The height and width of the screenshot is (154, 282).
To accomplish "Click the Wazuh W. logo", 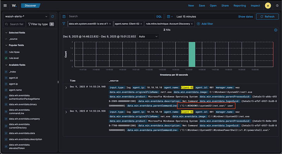I will click(x=14, y=6).
